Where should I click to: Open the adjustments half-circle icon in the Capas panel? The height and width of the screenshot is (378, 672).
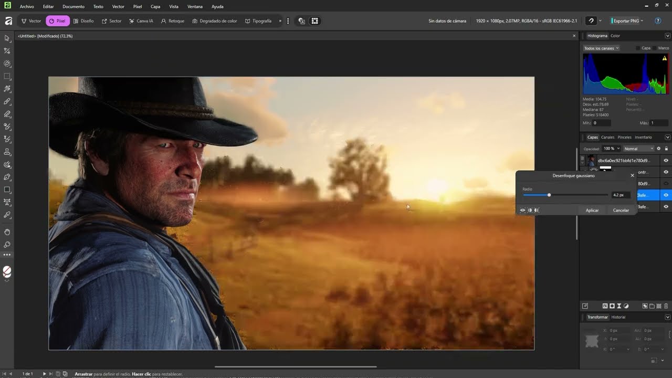(x=626, y=306)
